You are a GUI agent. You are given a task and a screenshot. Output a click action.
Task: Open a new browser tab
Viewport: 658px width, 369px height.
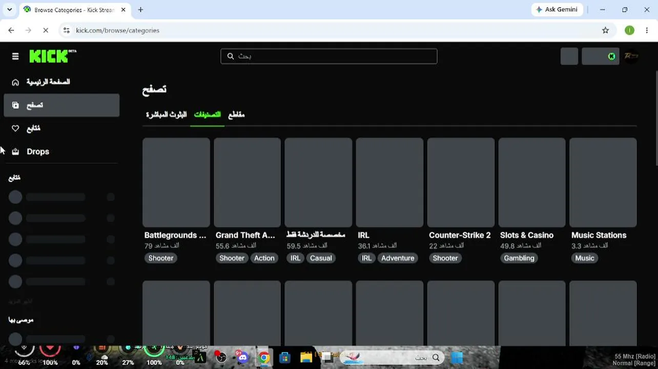click(140, 10)
